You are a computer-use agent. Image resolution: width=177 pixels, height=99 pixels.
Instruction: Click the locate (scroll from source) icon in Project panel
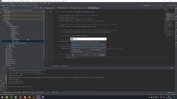35,8
